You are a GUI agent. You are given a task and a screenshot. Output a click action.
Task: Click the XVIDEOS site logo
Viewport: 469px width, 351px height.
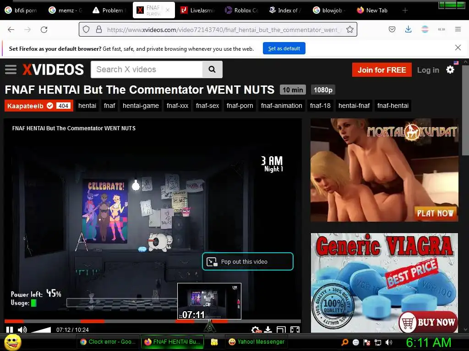[x=53, y=69]
